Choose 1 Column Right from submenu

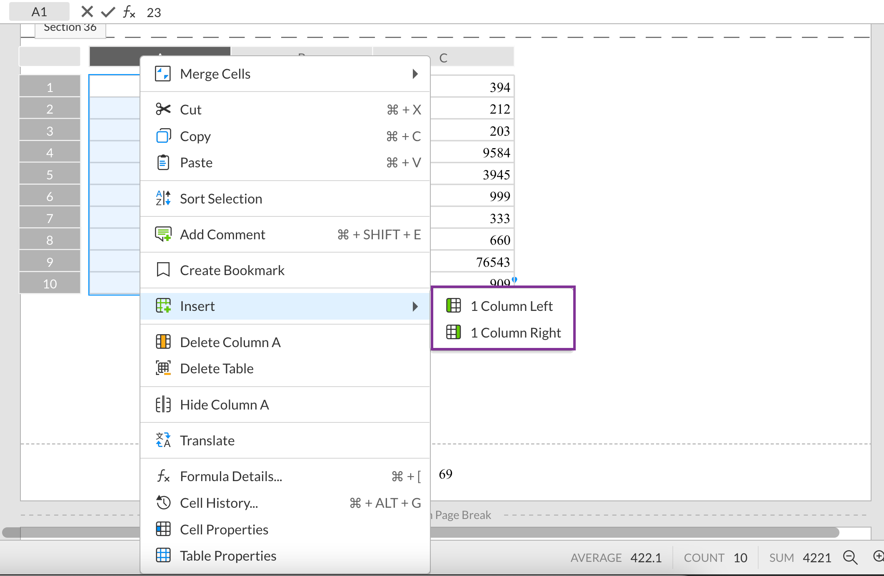pyautogui.click(x=515, y=333)
